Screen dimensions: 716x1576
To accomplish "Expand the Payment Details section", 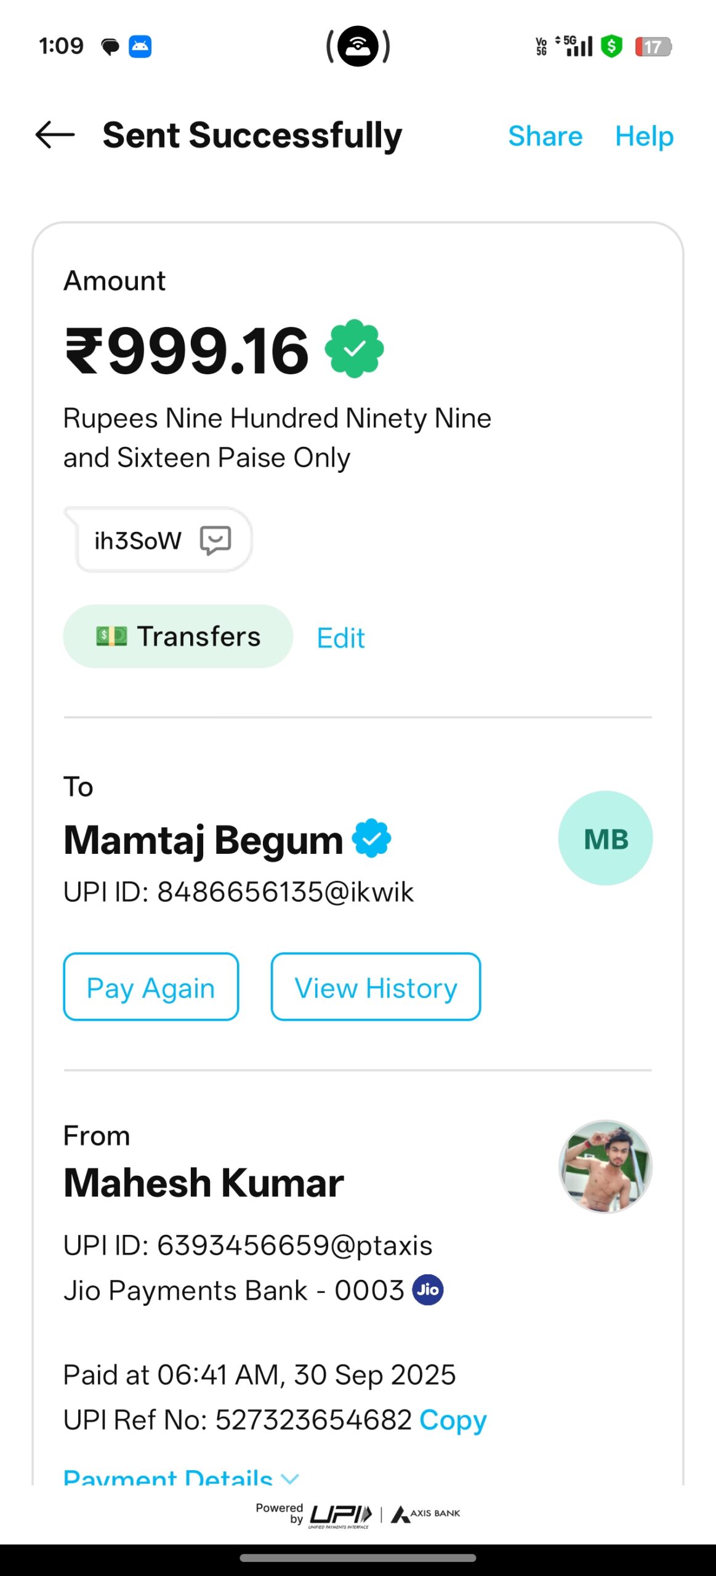I will coord(168,1476).
